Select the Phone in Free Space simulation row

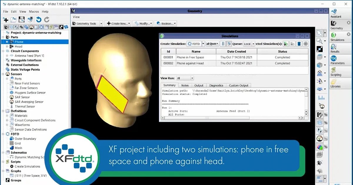234,57
